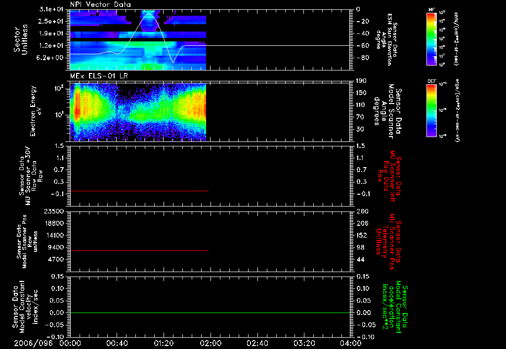Click the 02:40 time axis label

(257, 343)
